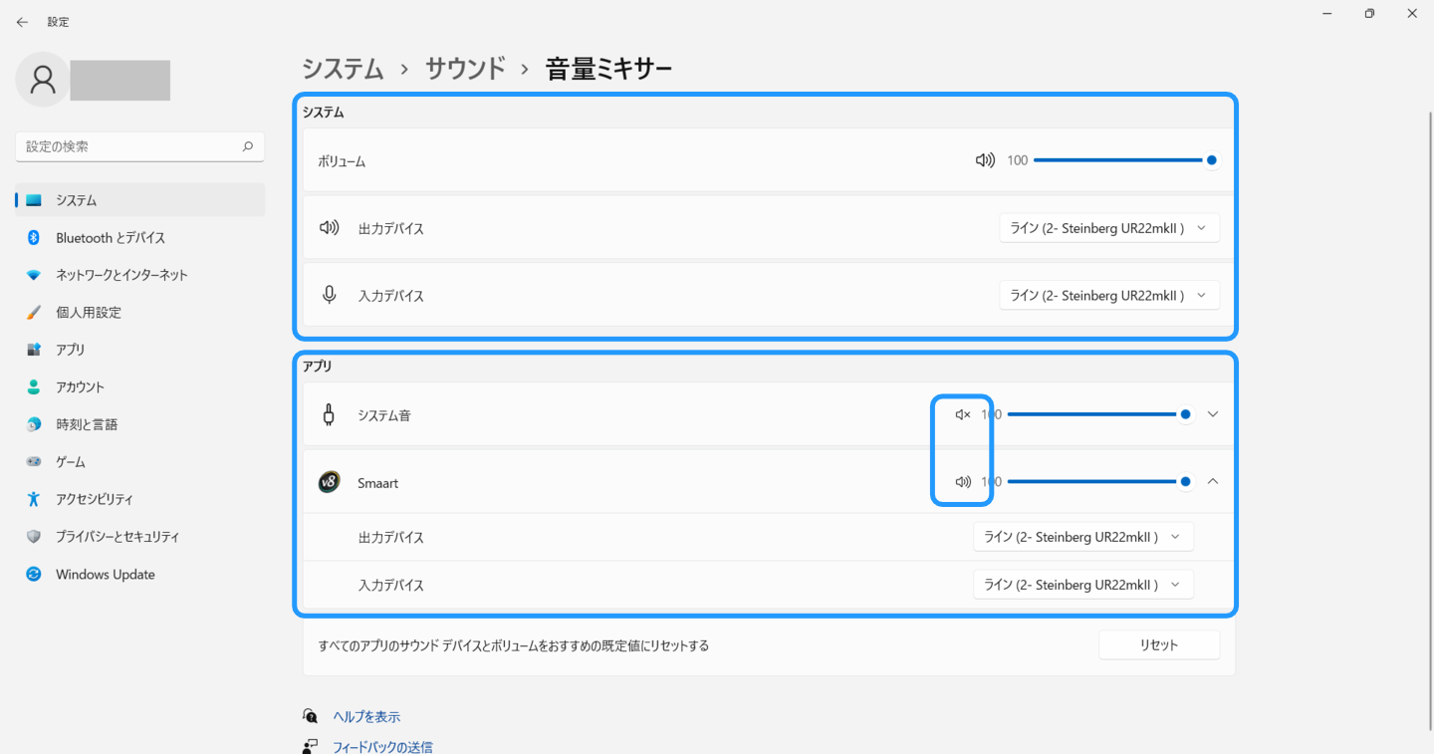Mute the system volume speaker icon
Viewport: 1434px width, 754px height.
(x=984, y=160)
